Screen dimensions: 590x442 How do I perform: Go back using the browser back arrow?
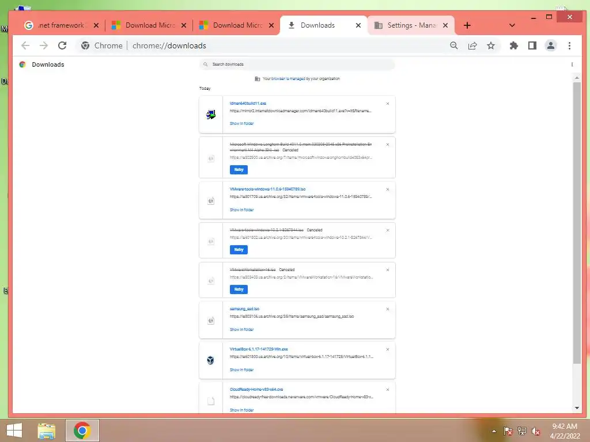[25, 45]
